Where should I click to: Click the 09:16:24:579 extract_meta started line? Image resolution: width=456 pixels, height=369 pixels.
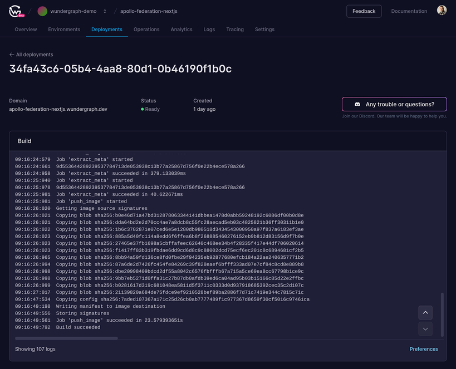tap(74, 160)
